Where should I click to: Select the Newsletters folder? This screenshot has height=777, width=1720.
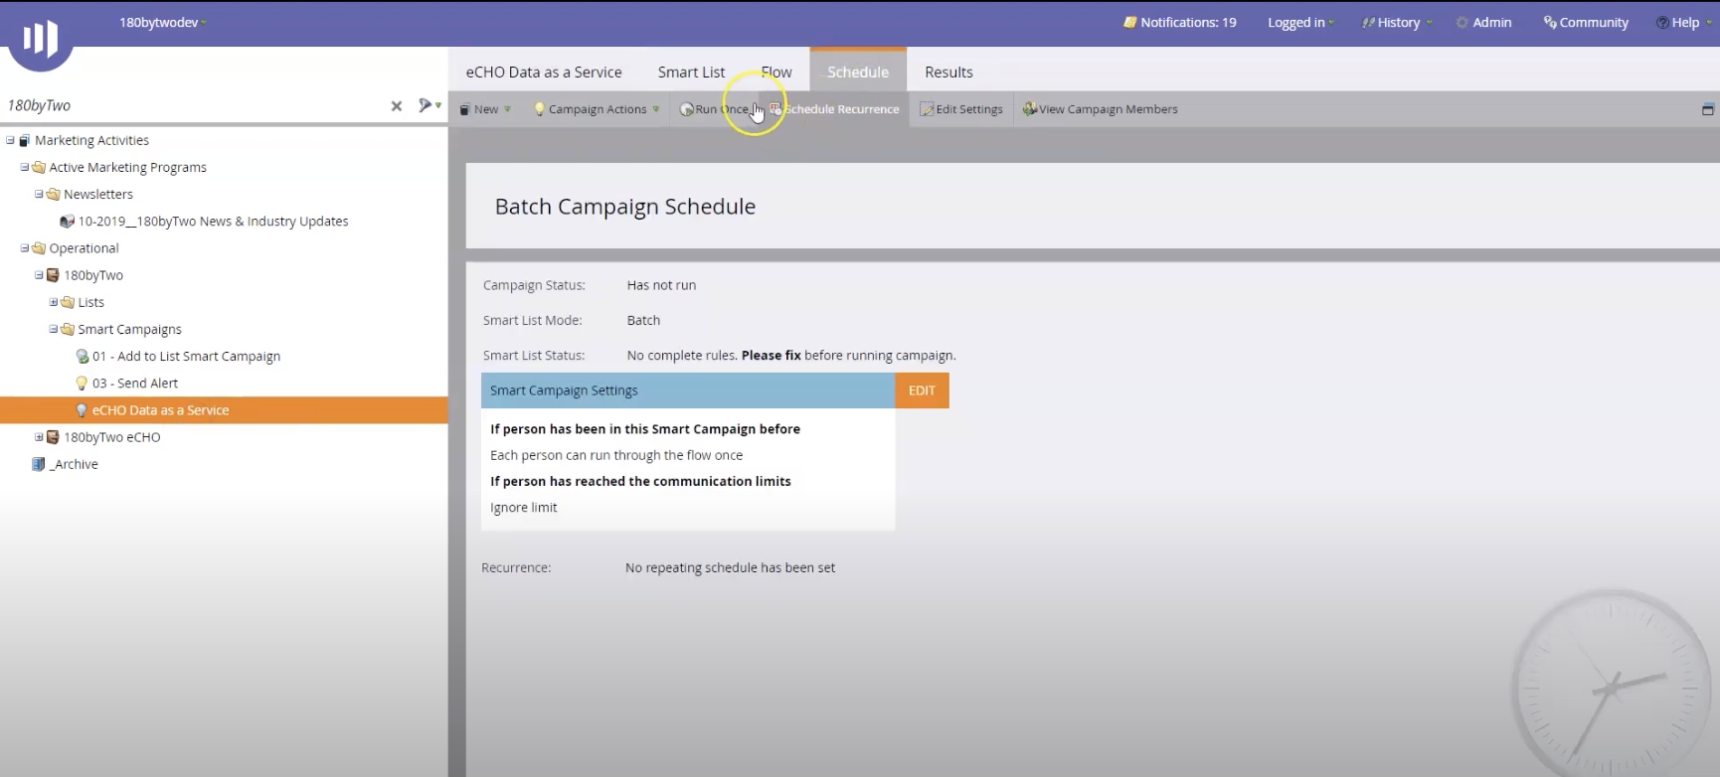(98, 194)
